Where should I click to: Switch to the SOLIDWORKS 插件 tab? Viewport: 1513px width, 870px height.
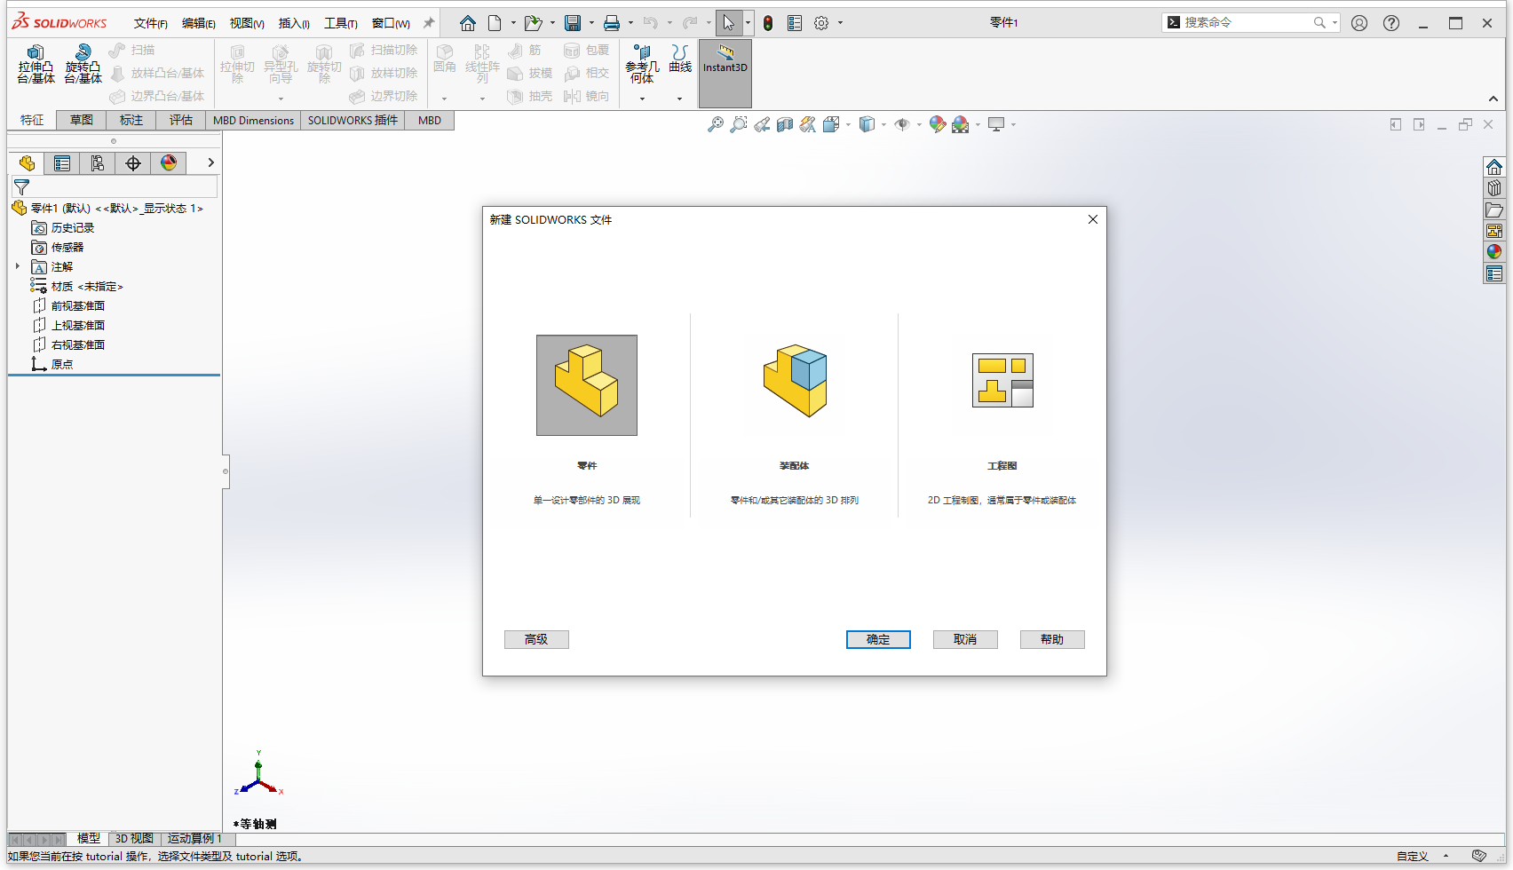(353, 120)
